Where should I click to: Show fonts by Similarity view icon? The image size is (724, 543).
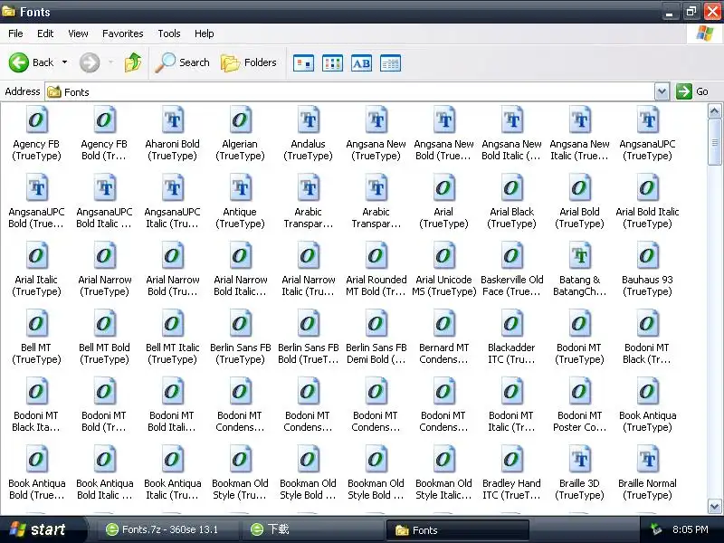coord(361,63)
